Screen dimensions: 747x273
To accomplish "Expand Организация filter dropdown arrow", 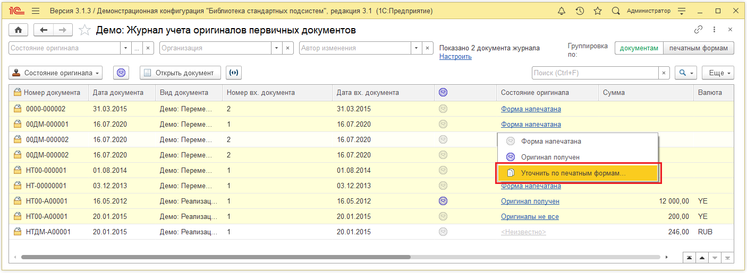I will [276, 48].
